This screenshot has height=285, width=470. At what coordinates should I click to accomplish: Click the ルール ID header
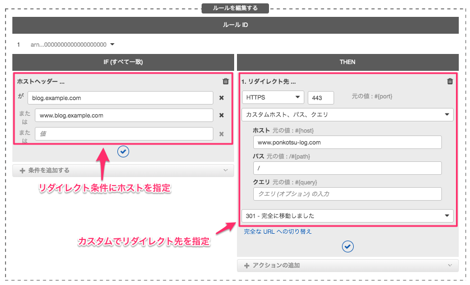coord(235,25)
